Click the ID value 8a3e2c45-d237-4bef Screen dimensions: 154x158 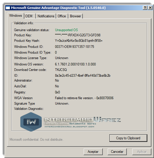pos(82,76)
